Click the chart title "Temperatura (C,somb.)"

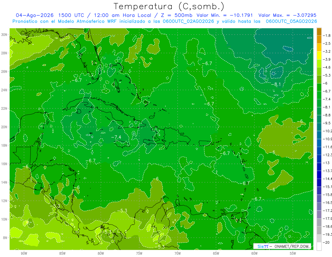coord(169,6)
